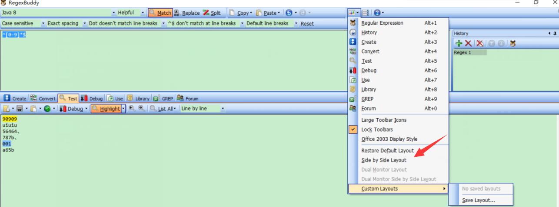559x207 pixels.
Task: Toggle Dot doesn't match line breaks option
Action: coord(127,23)
